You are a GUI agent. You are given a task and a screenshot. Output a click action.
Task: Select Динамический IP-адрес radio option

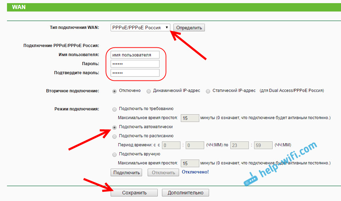point(149,91)
